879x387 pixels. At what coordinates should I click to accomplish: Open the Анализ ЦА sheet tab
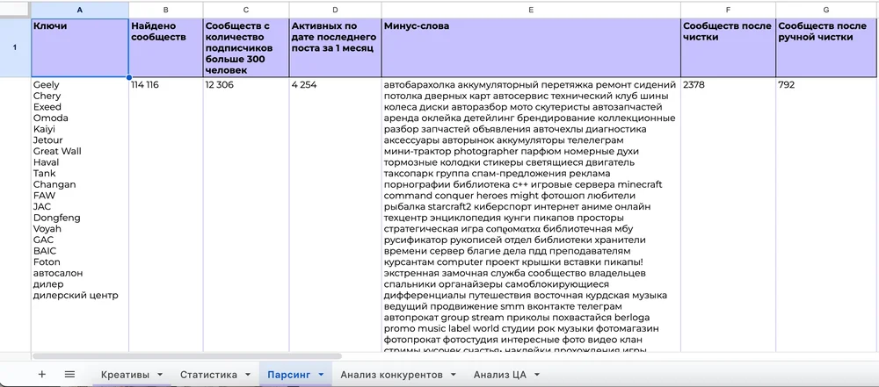tap(499, 375)
